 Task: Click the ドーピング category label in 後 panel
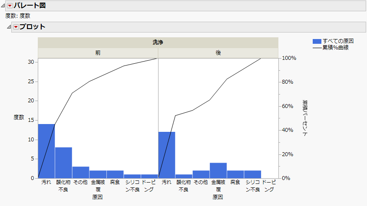[x=269, y=186]
